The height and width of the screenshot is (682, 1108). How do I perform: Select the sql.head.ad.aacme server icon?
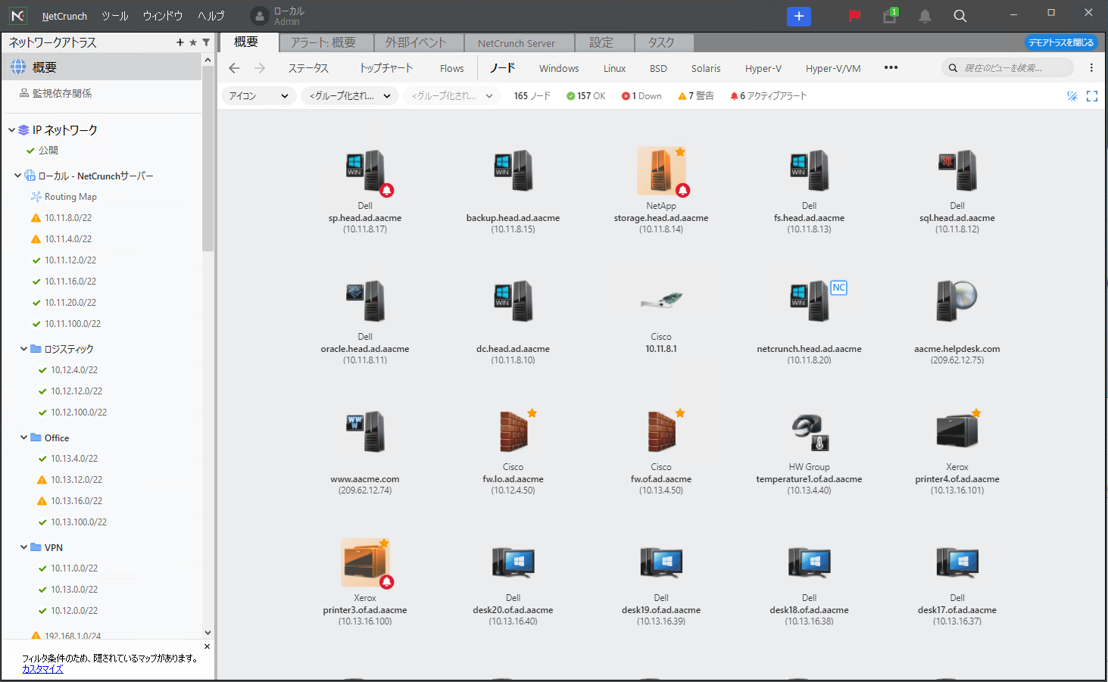tap(957, 171)
